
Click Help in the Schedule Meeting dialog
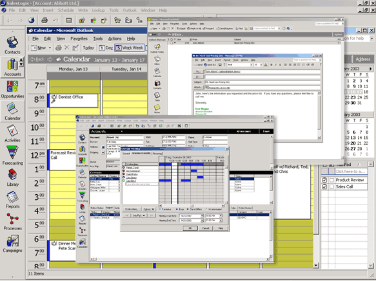coord(221,228)
